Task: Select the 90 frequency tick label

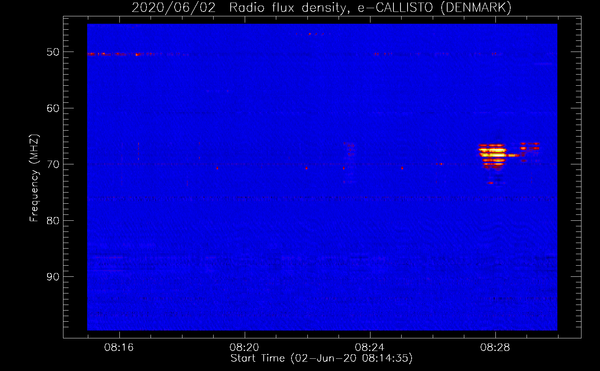Action: point(53,277)
